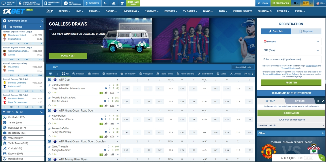Open Football (1227) in sidebar sports list
This screenshot has width=326, height=162.
pyautogui.click(x=23, y=117)
